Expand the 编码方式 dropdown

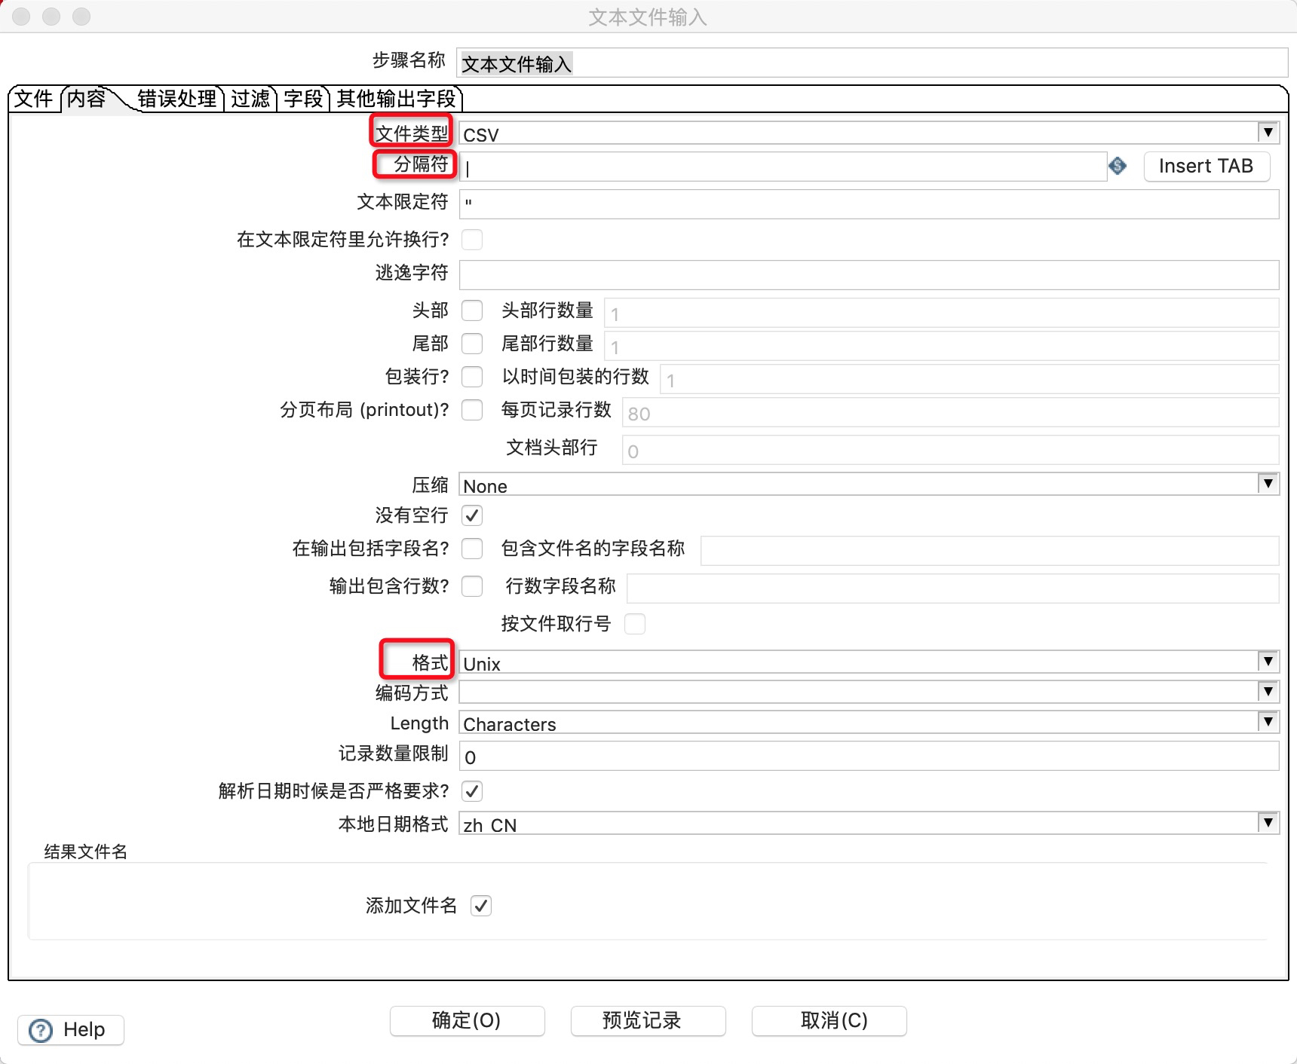click(1269, 691)
